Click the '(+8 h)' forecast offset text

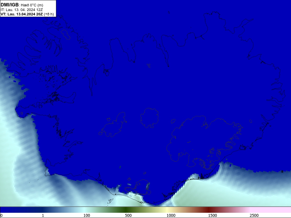[49, 14]
